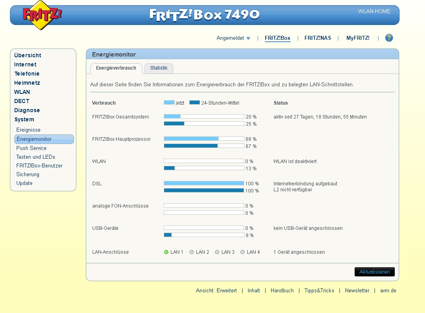The width and height of the screenshot is (425, 313).
Task: Click the Hauptprozessor 67 % average bar
Action: 204,146
